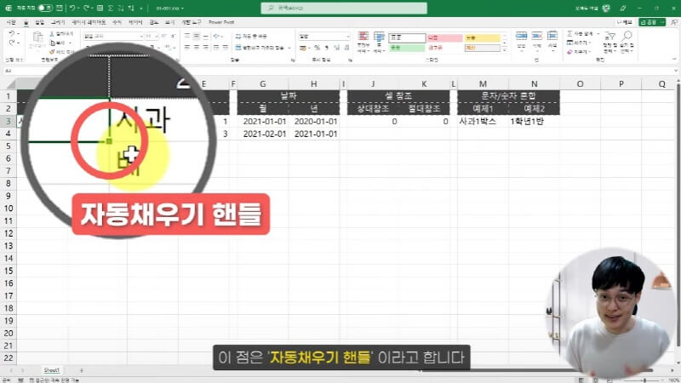
Task: Toggle the AutoSave switch in title bar
Action: pos(45,8)
